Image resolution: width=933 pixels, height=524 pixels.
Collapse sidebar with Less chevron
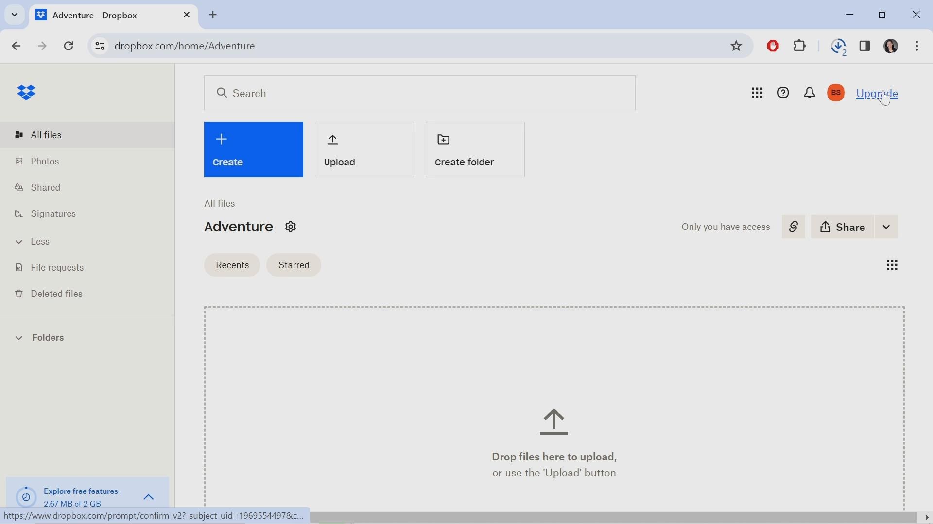pyautogui.click(x=33, y=242)
